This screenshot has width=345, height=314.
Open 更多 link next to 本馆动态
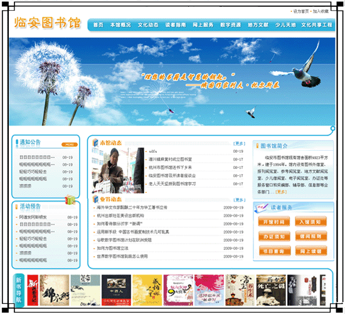click(239, 143)
